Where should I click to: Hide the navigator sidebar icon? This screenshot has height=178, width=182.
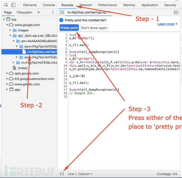pyautogui.click(x=62, y=12)
